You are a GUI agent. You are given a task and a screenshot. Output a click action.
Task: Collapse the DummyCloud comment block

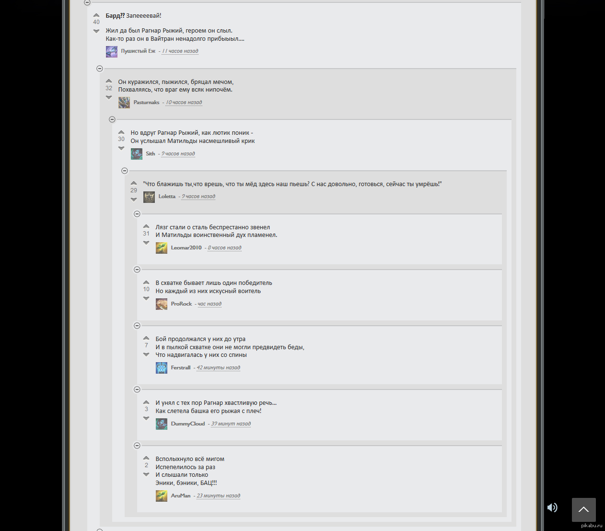coord(137,389)
